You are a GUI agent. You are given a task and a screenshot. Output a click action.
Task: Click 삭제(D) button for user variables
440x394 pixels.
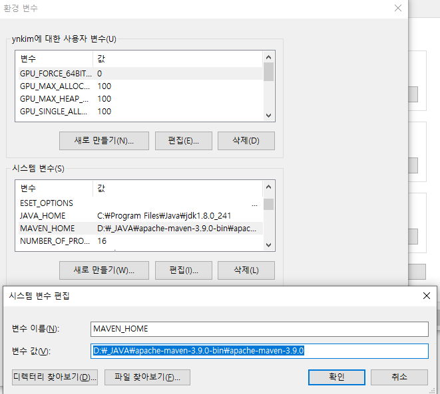pyautogui.click(x=246, y=141)
